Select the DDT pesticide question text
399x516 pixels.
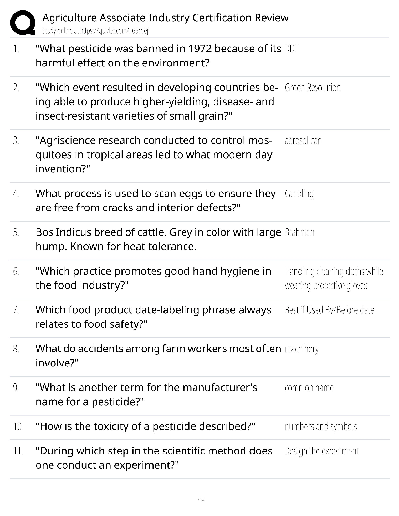click(158, 56)
